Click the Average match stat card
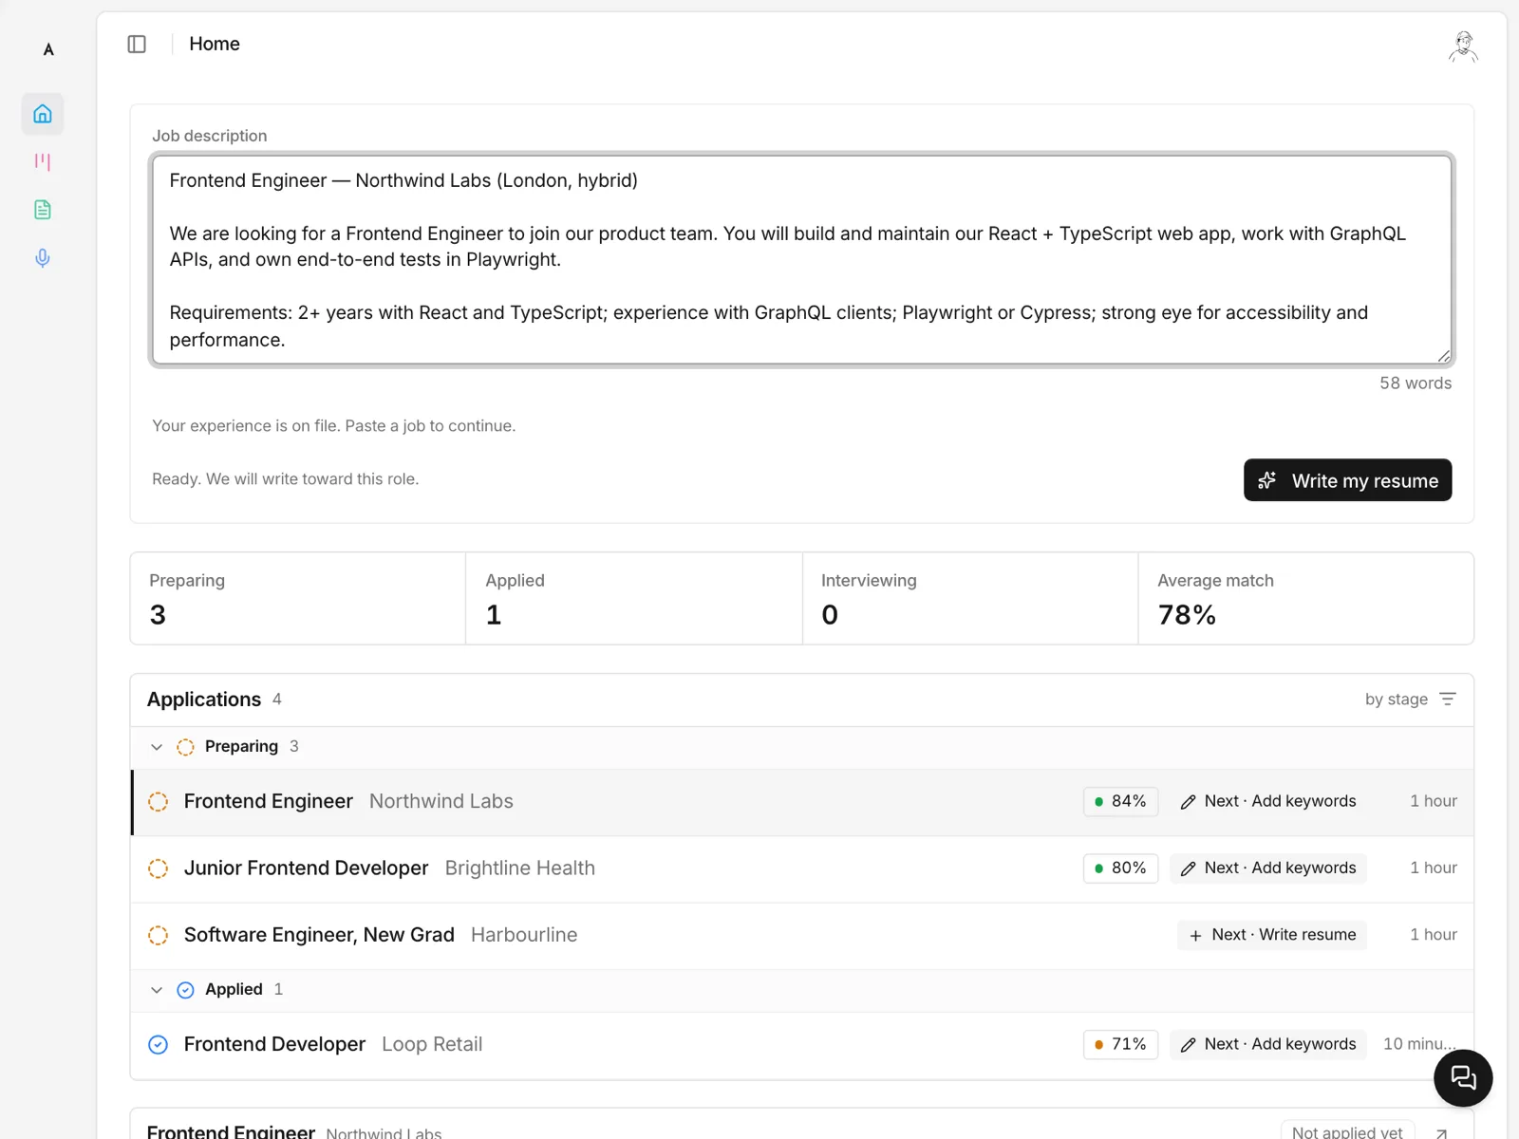1519x1139 pixels. tap(1306, 599)
